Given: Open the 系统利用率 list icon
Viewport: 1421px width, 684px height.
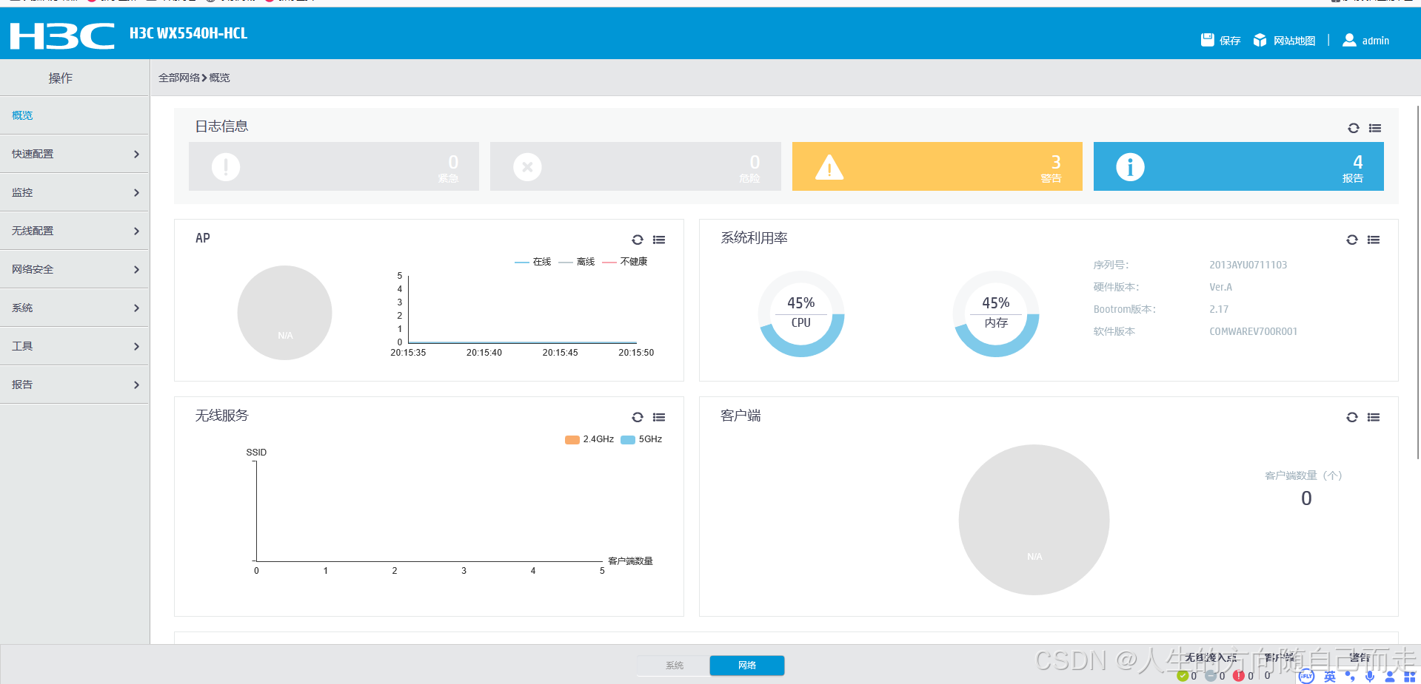Looking at the screenshot, I should click(1374, 240).
